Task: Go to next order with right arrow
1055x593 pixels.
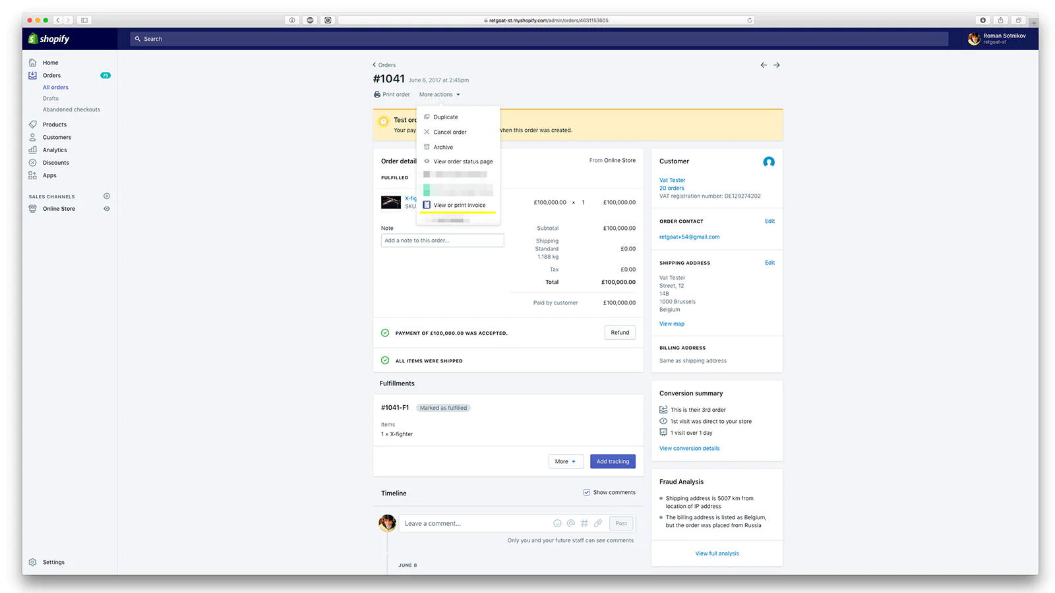Action: point(777,65)
